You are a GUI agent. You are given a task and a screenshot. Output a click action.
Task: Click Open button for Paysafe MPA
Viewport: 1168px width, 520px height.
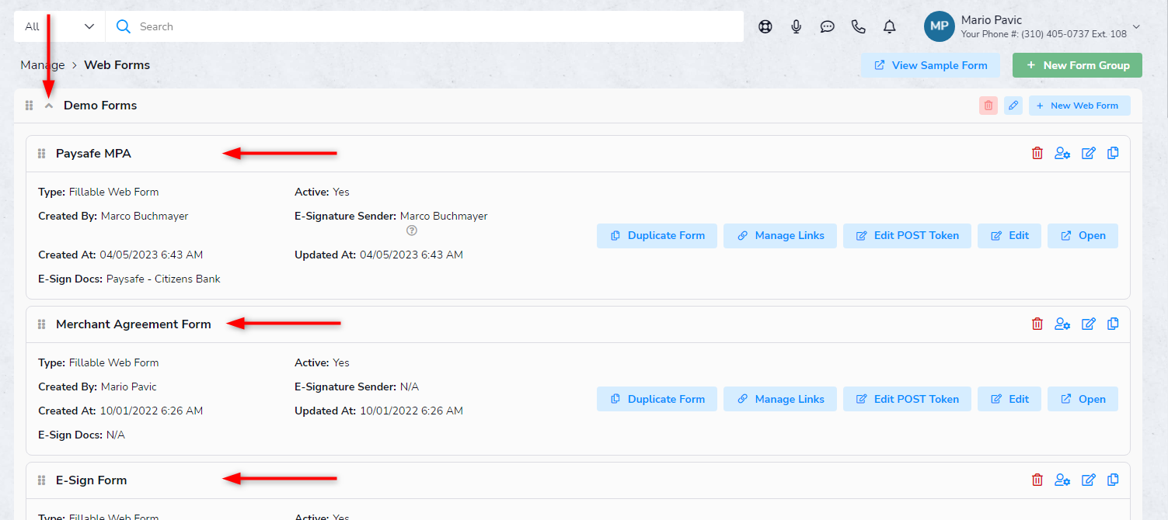point(1083,235)
